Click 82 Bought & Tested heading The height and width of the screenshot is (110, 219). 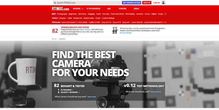click(x=69, y=85)
